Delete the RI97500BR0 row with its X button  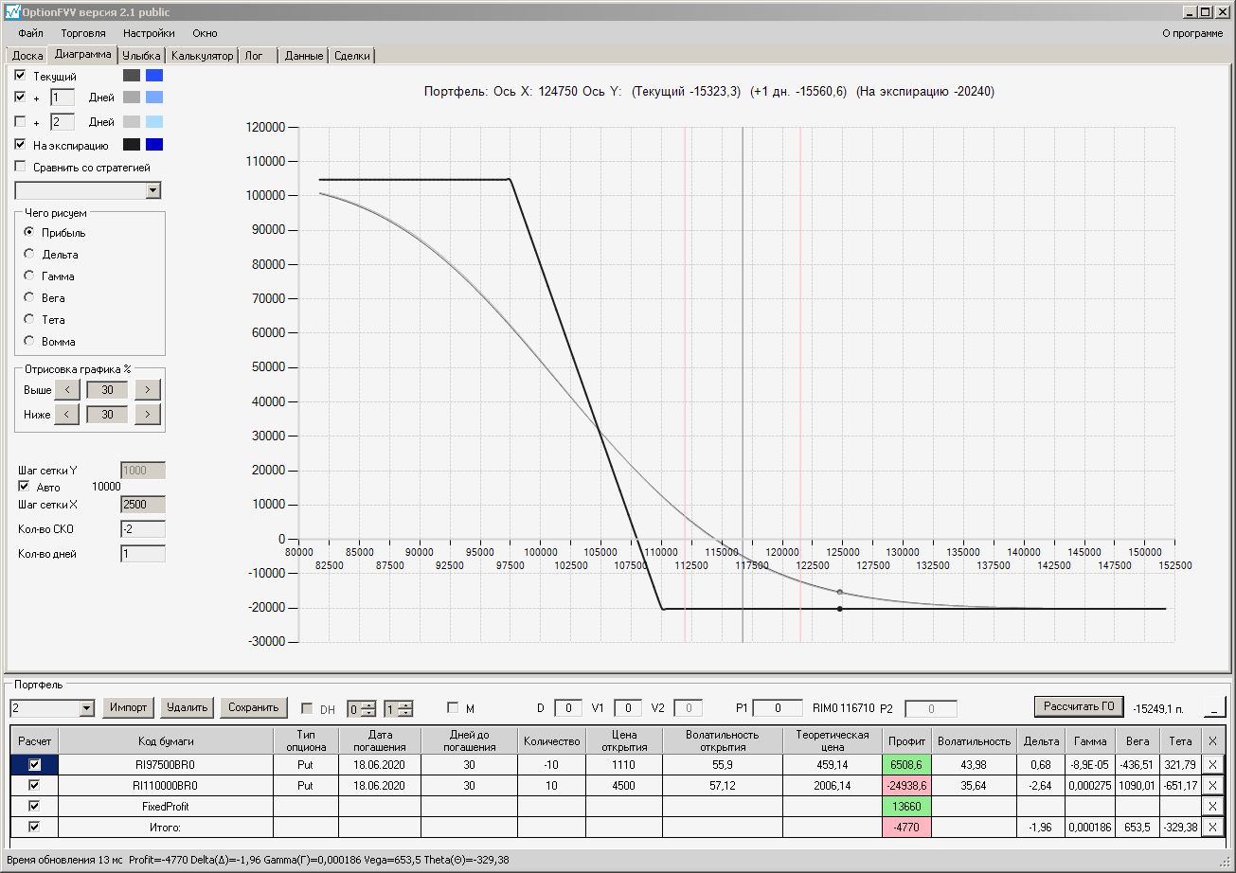tap(1212, 763)
